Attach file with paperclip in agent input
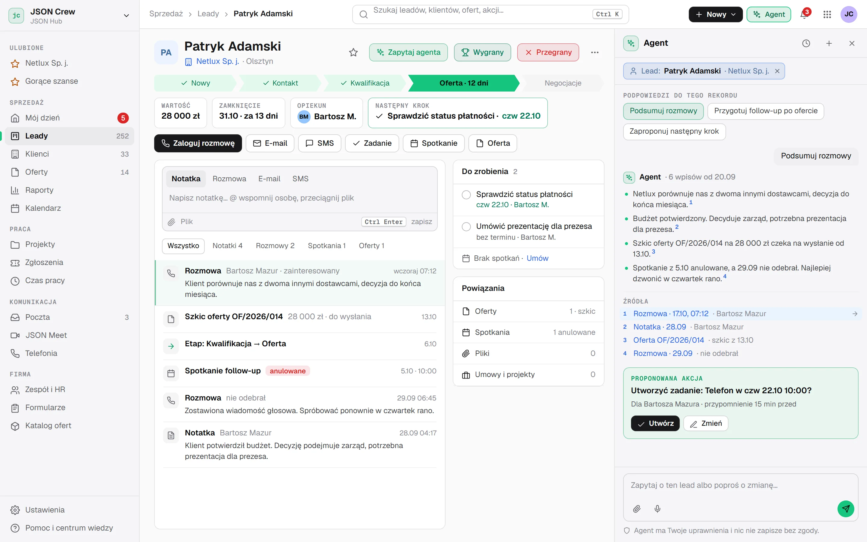 637,509
